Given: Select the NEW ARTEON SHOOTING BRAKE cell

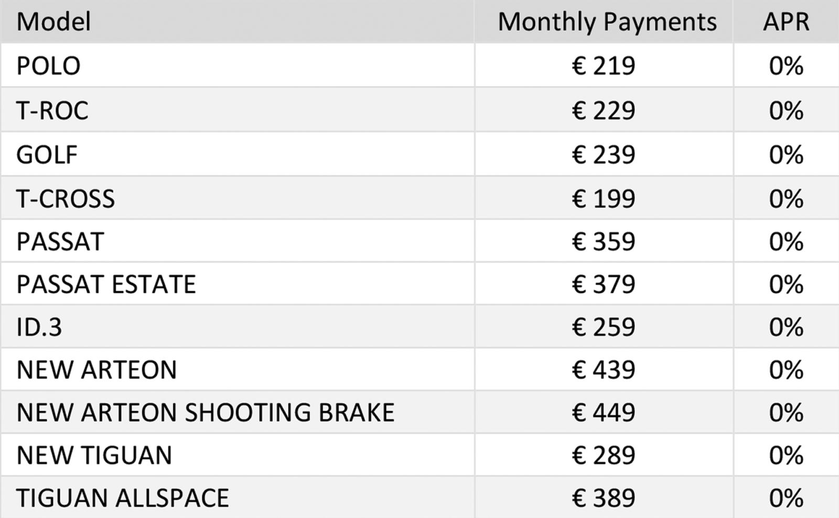Looking at the screenshot, I should tap(237, 412).
